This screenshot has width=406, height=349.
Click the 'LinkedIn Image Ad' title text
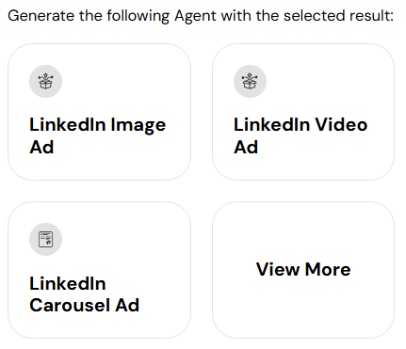(x=97, y=135)
